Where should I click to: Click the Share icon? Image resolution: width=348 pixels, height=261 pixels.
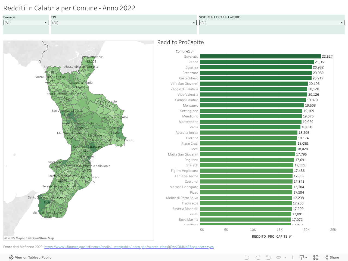331,257
